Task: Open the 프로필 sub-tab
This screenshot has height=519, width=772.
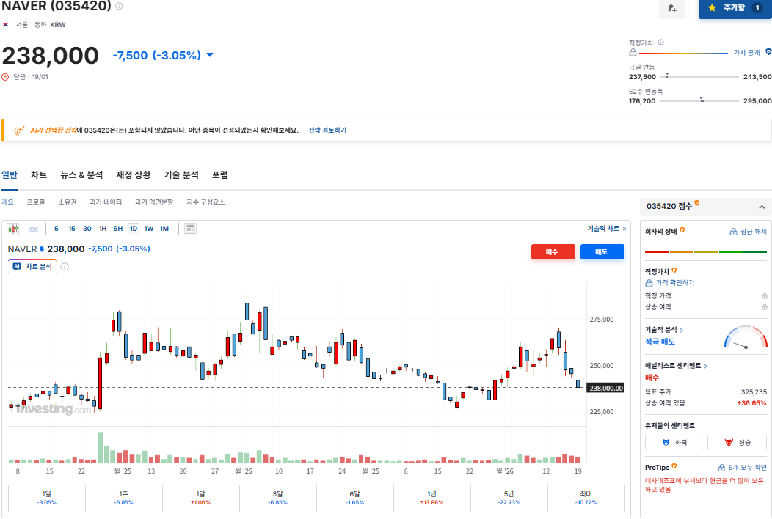Action: click(36, 202)
